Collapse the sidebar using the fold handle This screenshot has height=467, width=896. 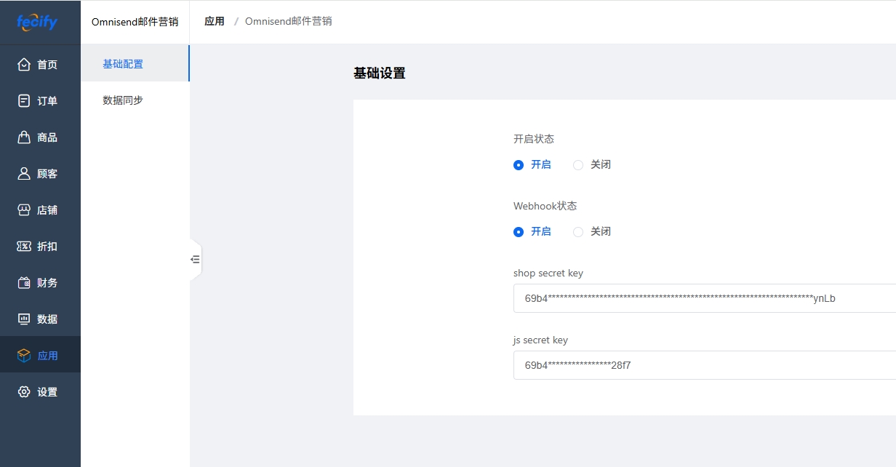195,259
